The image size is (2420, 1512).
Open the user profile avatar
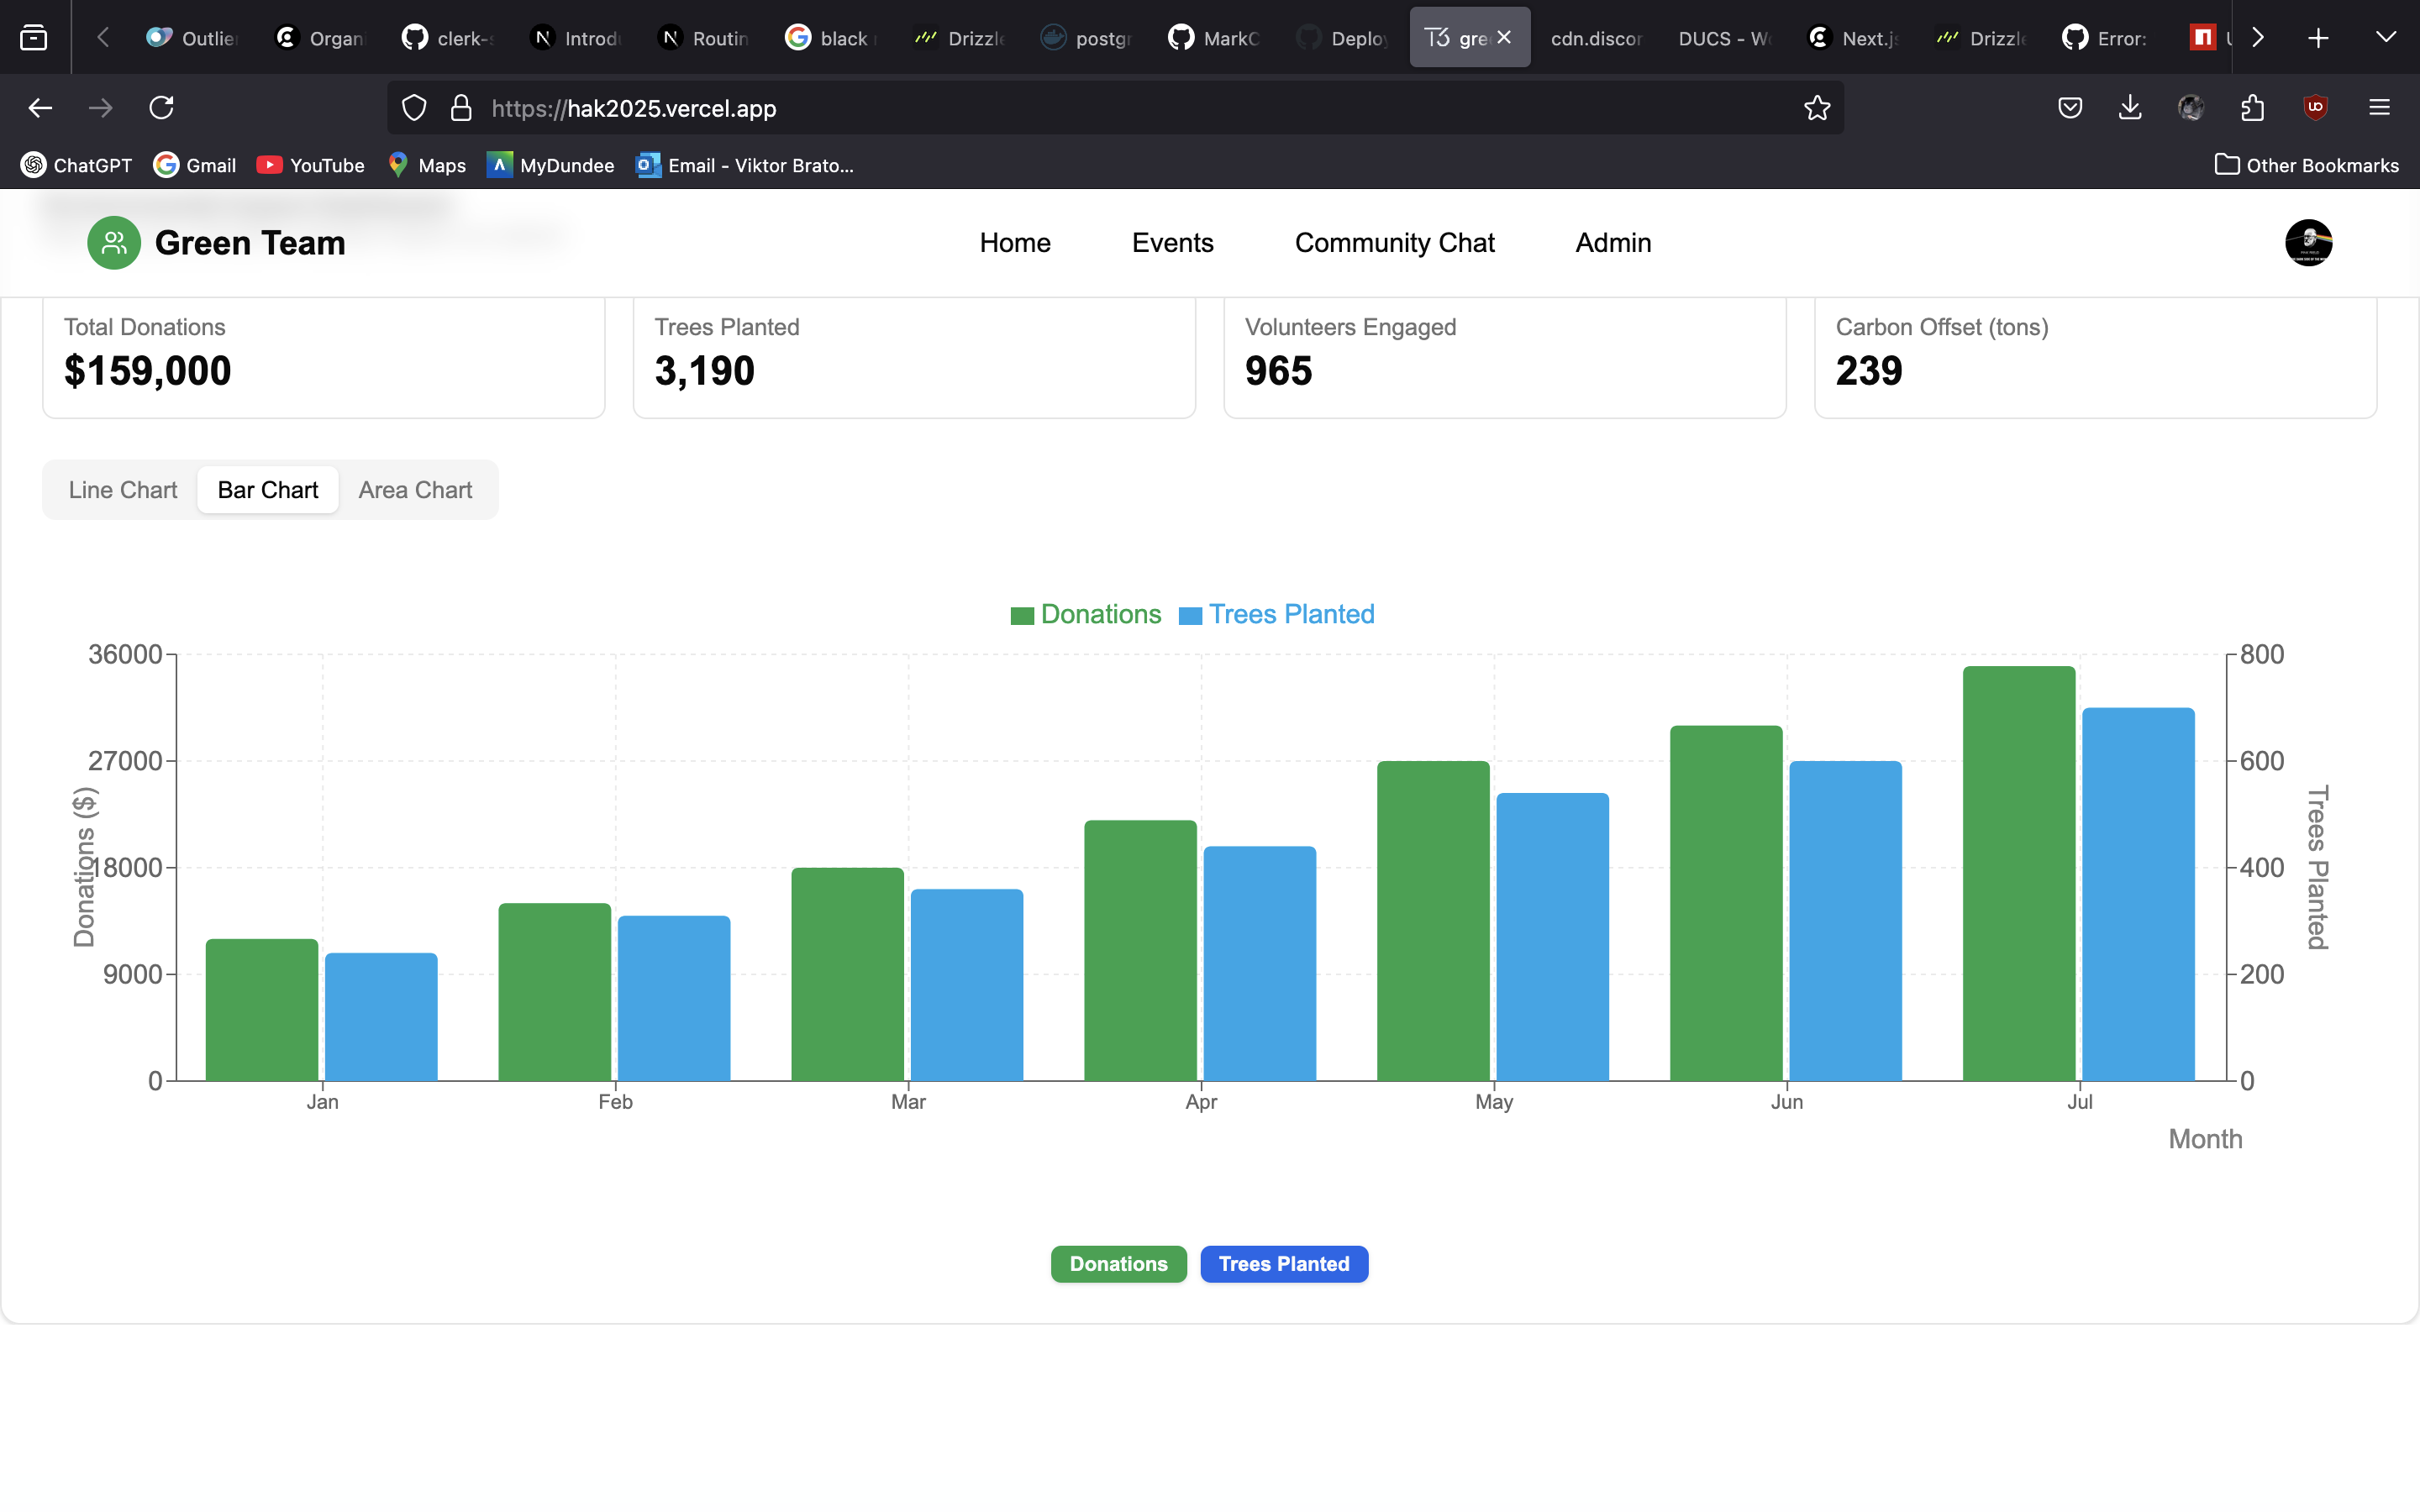2308,243
